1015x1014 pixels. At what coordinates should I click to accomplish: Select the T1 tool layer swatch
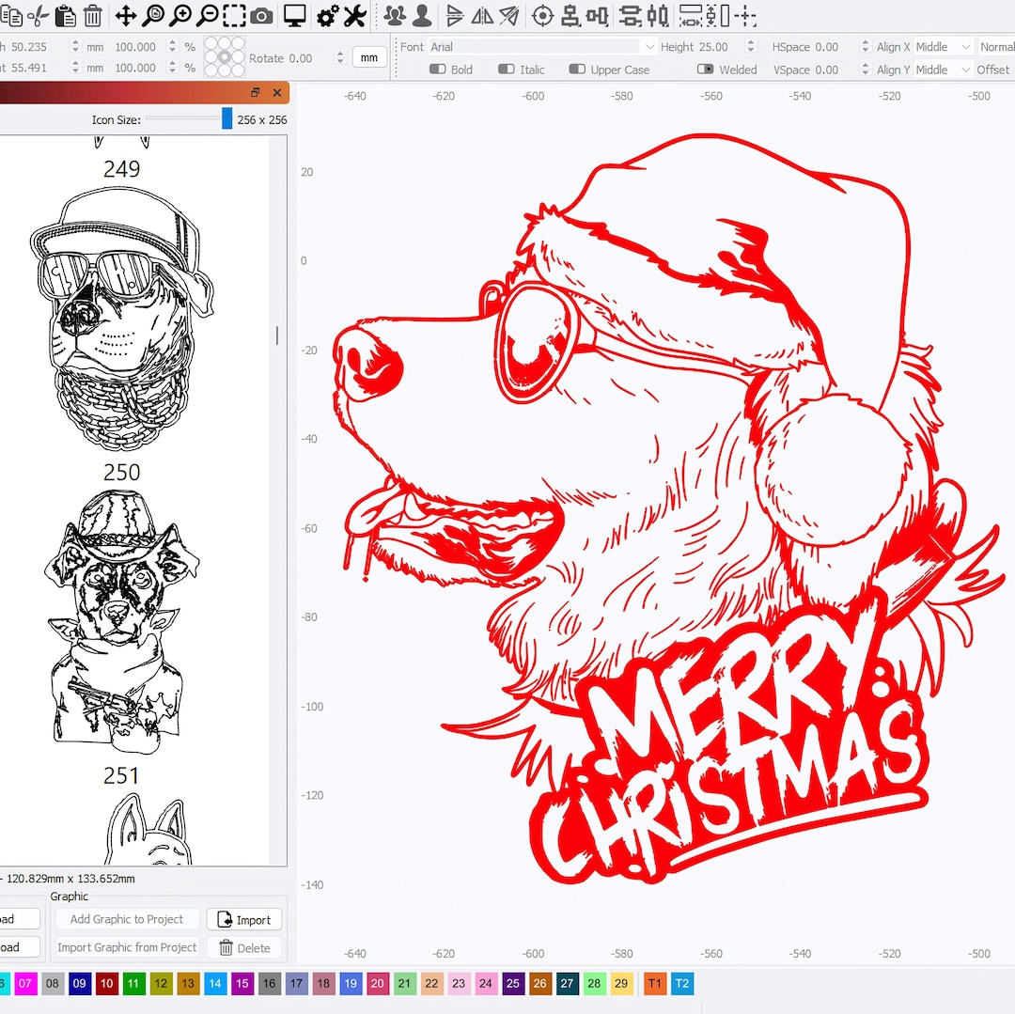pyautogui.click(x=655, y=983)
